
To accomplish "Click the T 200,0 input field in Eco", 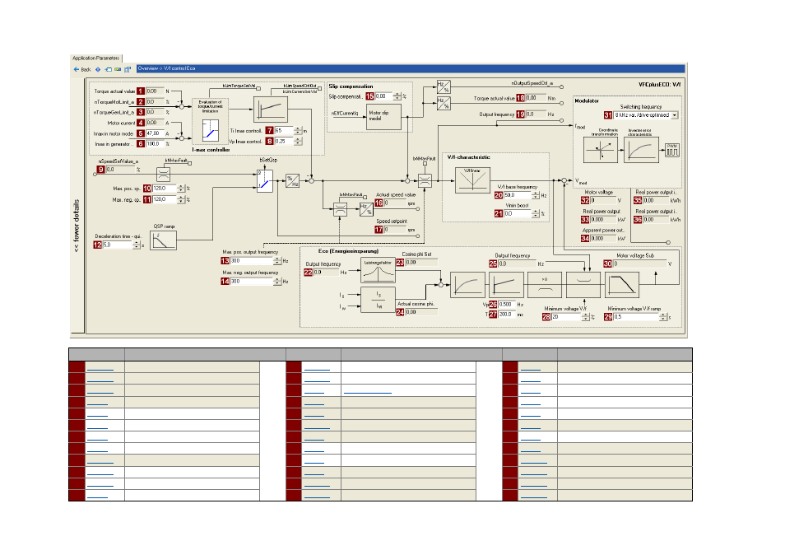I will pos(506,315).
